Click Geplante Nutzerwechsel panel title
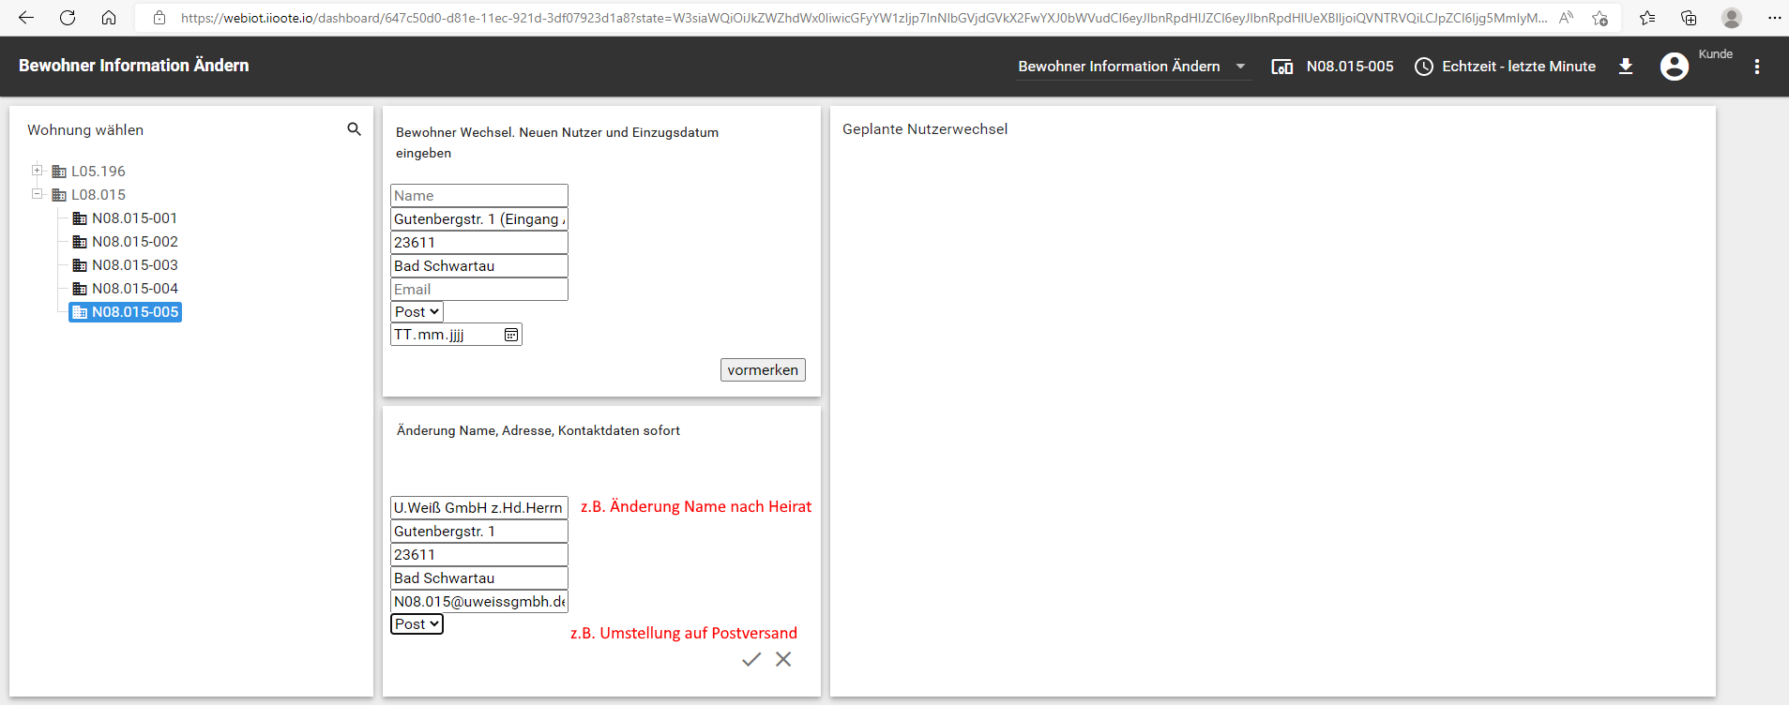This screenshot has height=705, width=1789. (925, 129)
